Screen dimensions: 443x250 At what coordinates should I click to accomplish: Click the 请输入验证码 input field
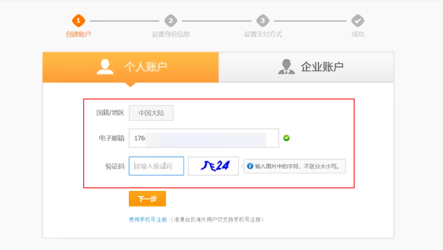coord(156,166)
